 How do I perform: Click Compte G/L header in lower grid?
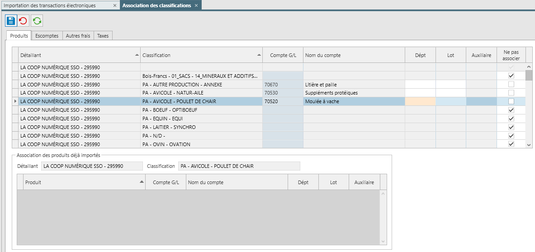166,182
